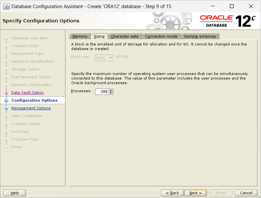Click the Processes label
261x198 pixels.
tap(81, 91)
